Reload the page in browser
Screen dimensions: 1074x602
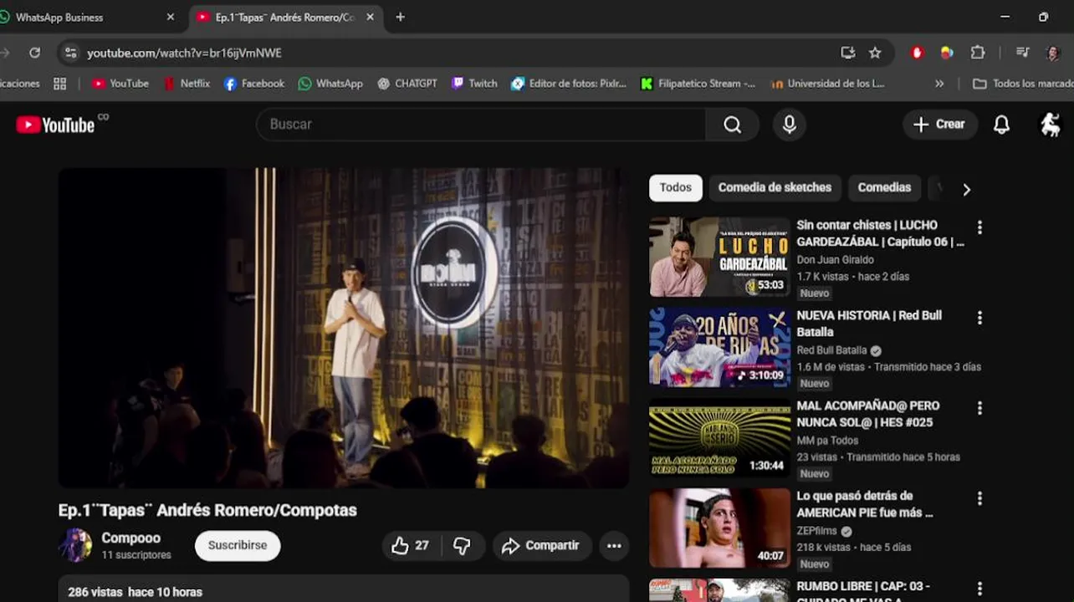pyautogui.click(x=34, y=53)
